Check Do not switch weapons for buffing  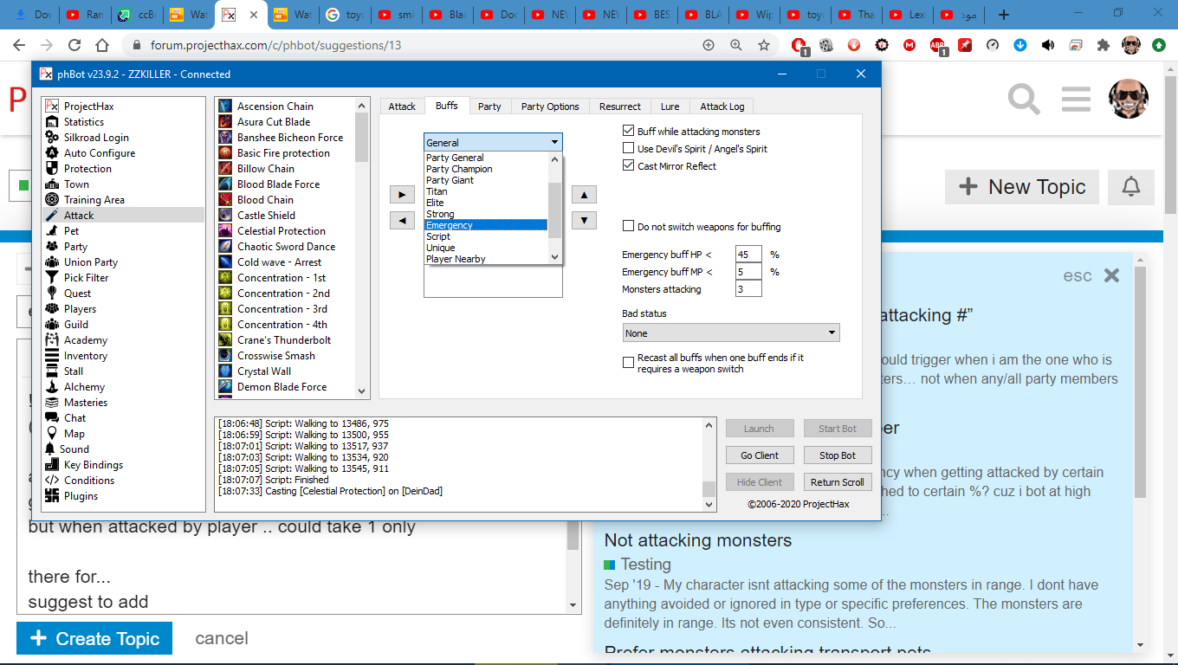click(x=629, y=227)
